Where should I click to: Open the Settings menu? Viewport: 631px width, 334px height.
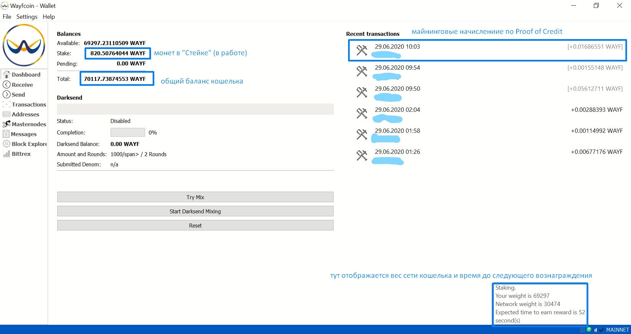(27, 17)
